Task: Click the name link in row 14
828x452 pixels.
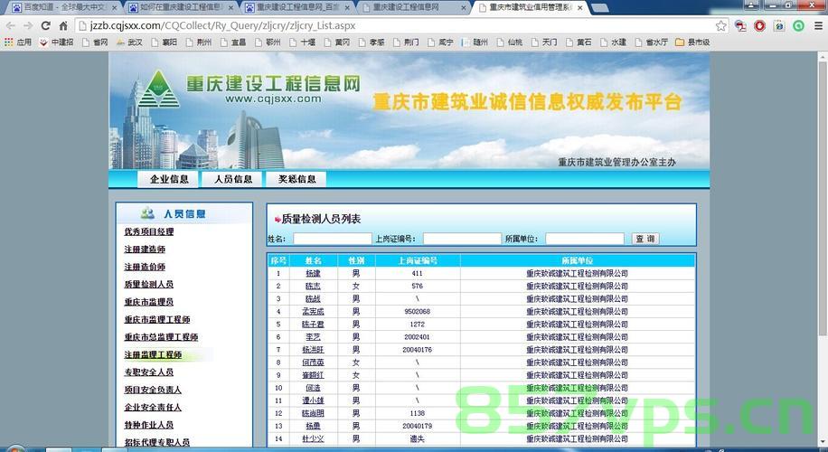Action: [313, 438]
